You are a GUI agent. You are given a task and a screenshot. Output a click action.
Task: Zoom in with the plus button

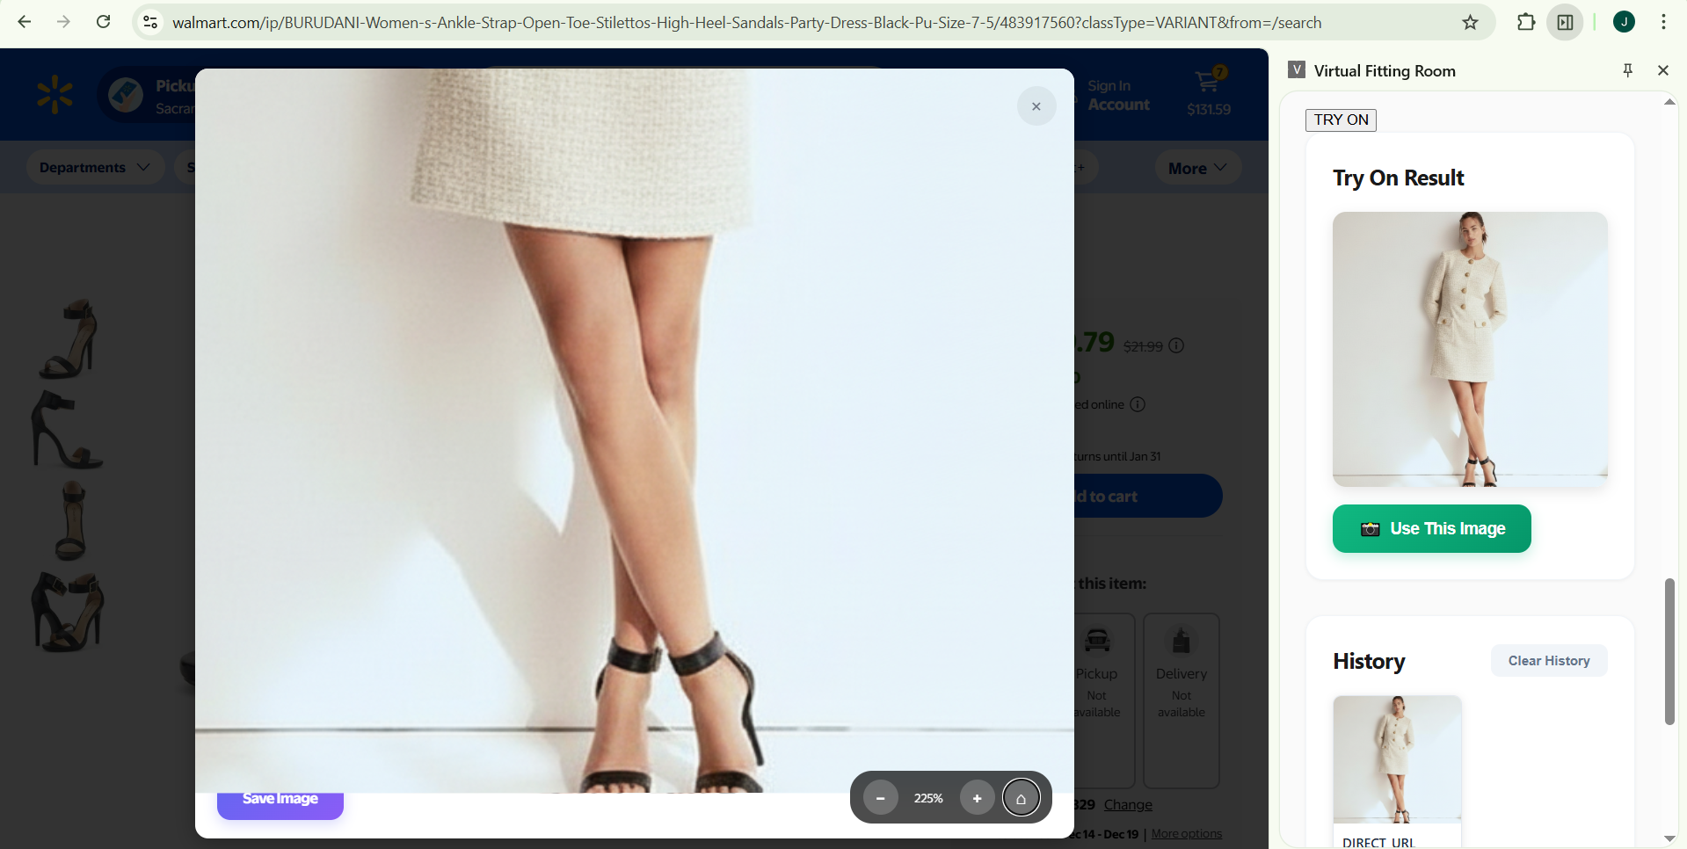(977, 798)
